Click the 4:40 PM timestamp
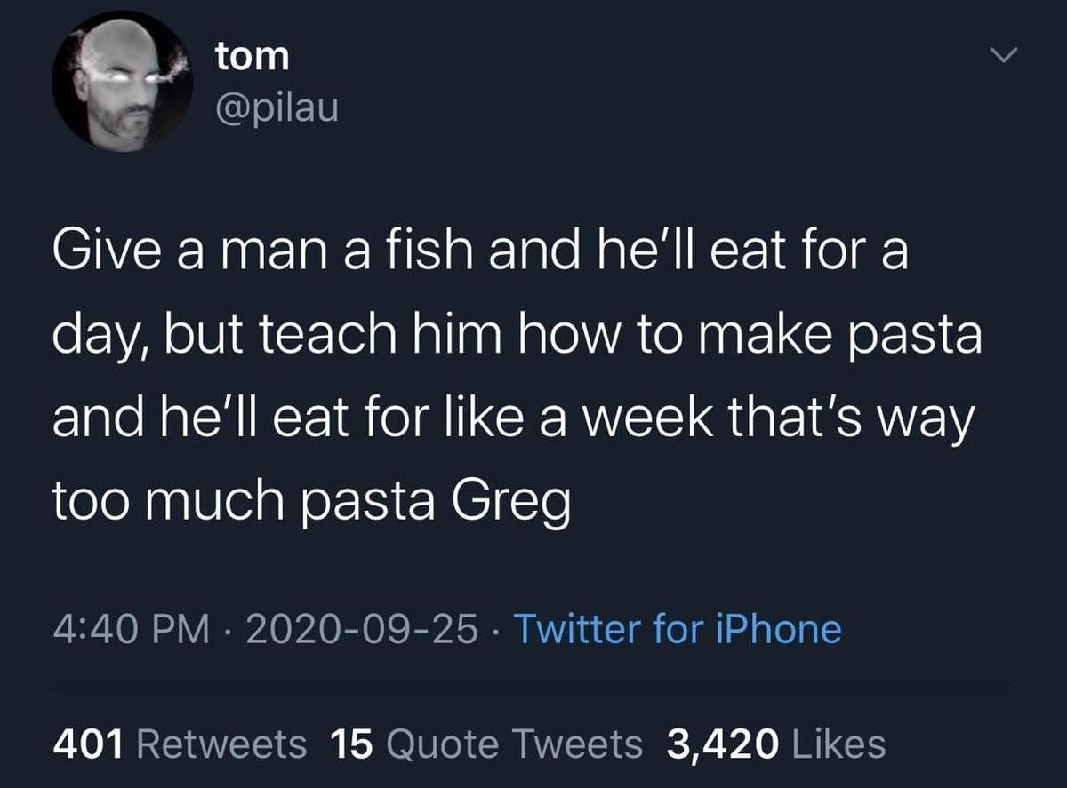The width and height of the screenshot is (1067, 788). (x=131, y=629)
